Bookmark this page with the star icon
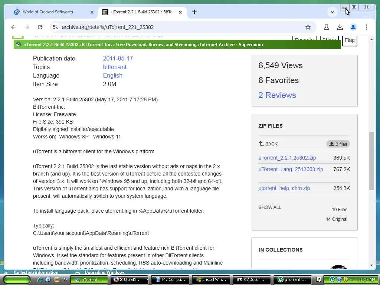Viewport: 380px width, 285px height. (308, 27)
